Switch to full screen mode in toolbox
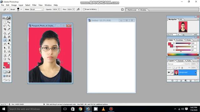Viewport: 200px width, 112px height. pyautogui.click(x=9, y=76)
